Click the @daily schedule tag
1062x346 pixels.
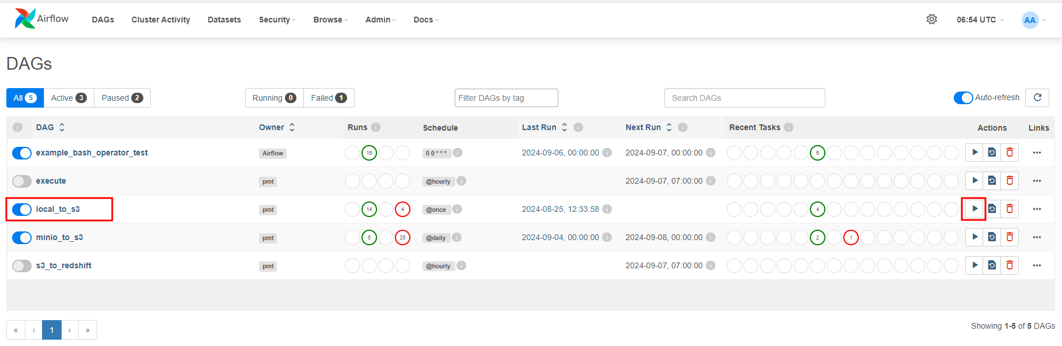click(436, 238)
